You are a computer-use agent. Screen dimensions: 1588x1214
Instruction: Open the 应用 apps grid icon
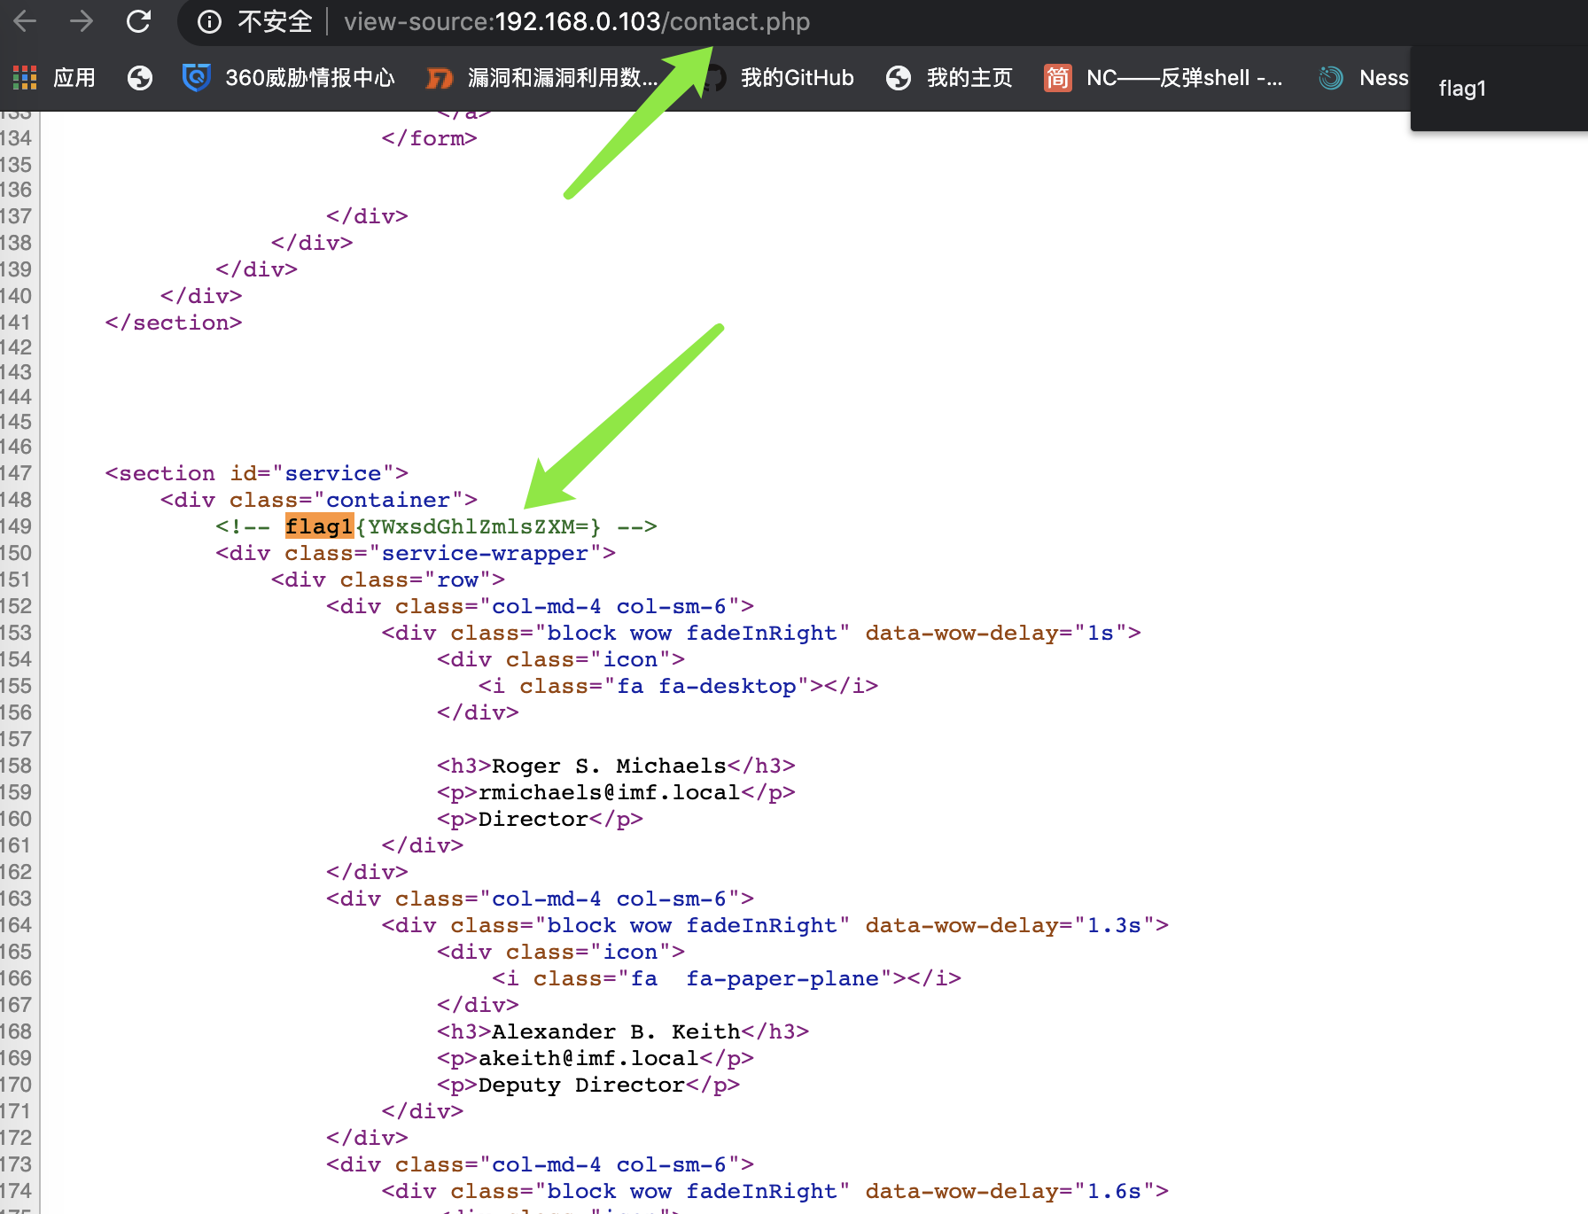[25, 78]
